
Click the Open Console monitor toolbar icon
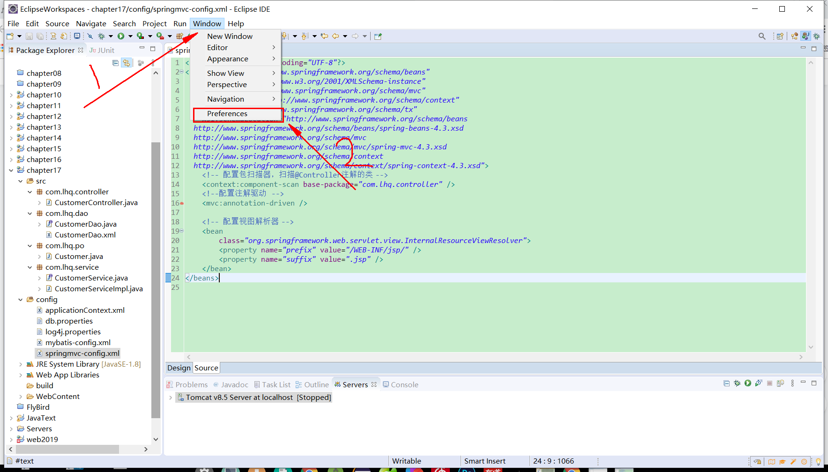77,36
